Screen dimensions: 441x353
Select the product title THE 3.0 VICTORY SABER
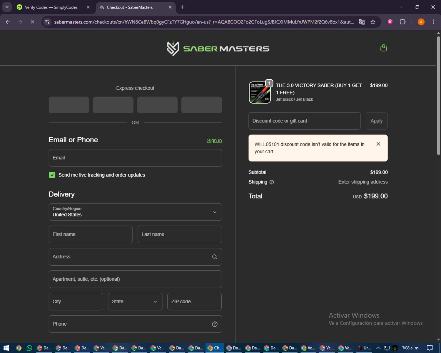coord(319,89)
